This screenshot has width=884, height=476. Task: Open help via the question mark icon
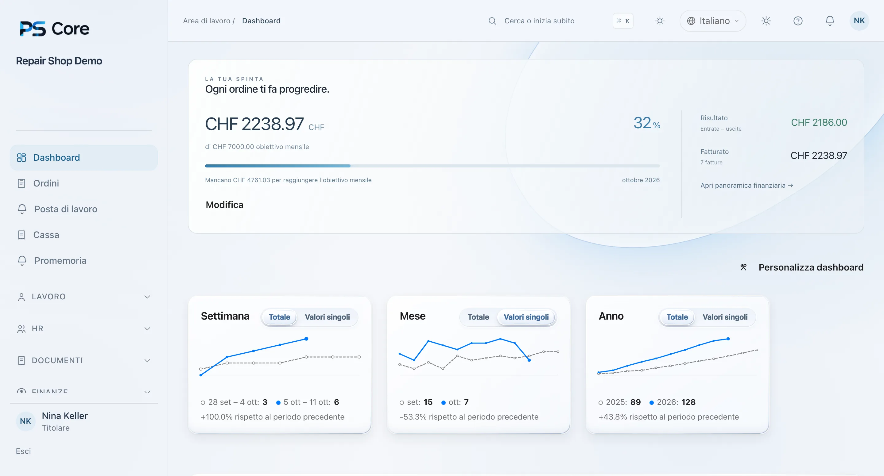tap(798, 21)
